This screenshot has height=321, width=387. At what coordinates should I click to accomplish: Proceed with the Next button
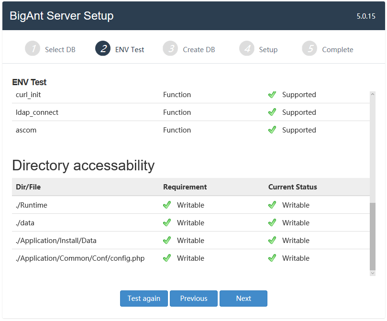243,299
